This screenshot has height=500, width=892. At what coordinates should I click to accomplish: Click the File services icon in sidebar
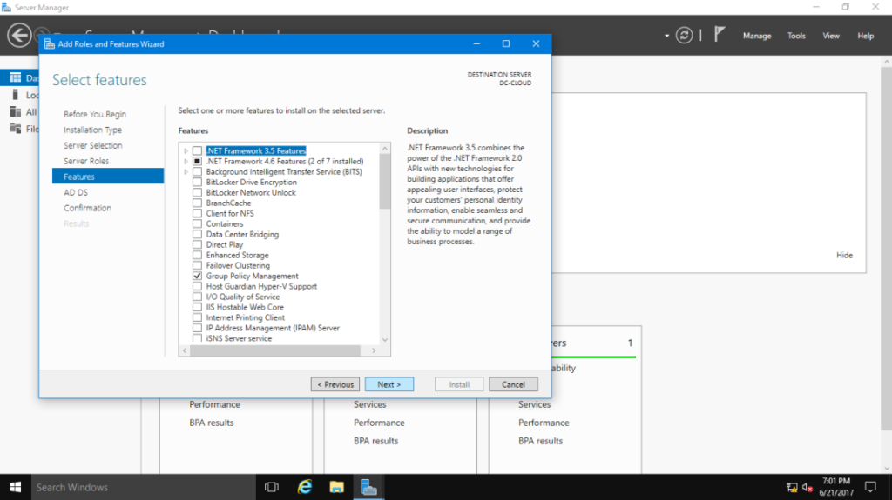click(x=16, y=129)
